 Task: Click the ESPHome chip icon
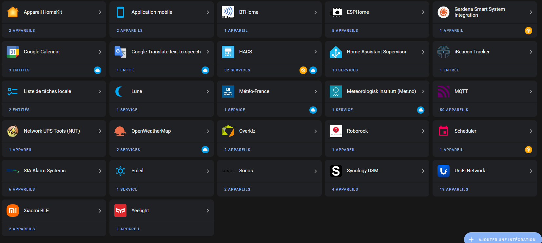coord(336,12)
